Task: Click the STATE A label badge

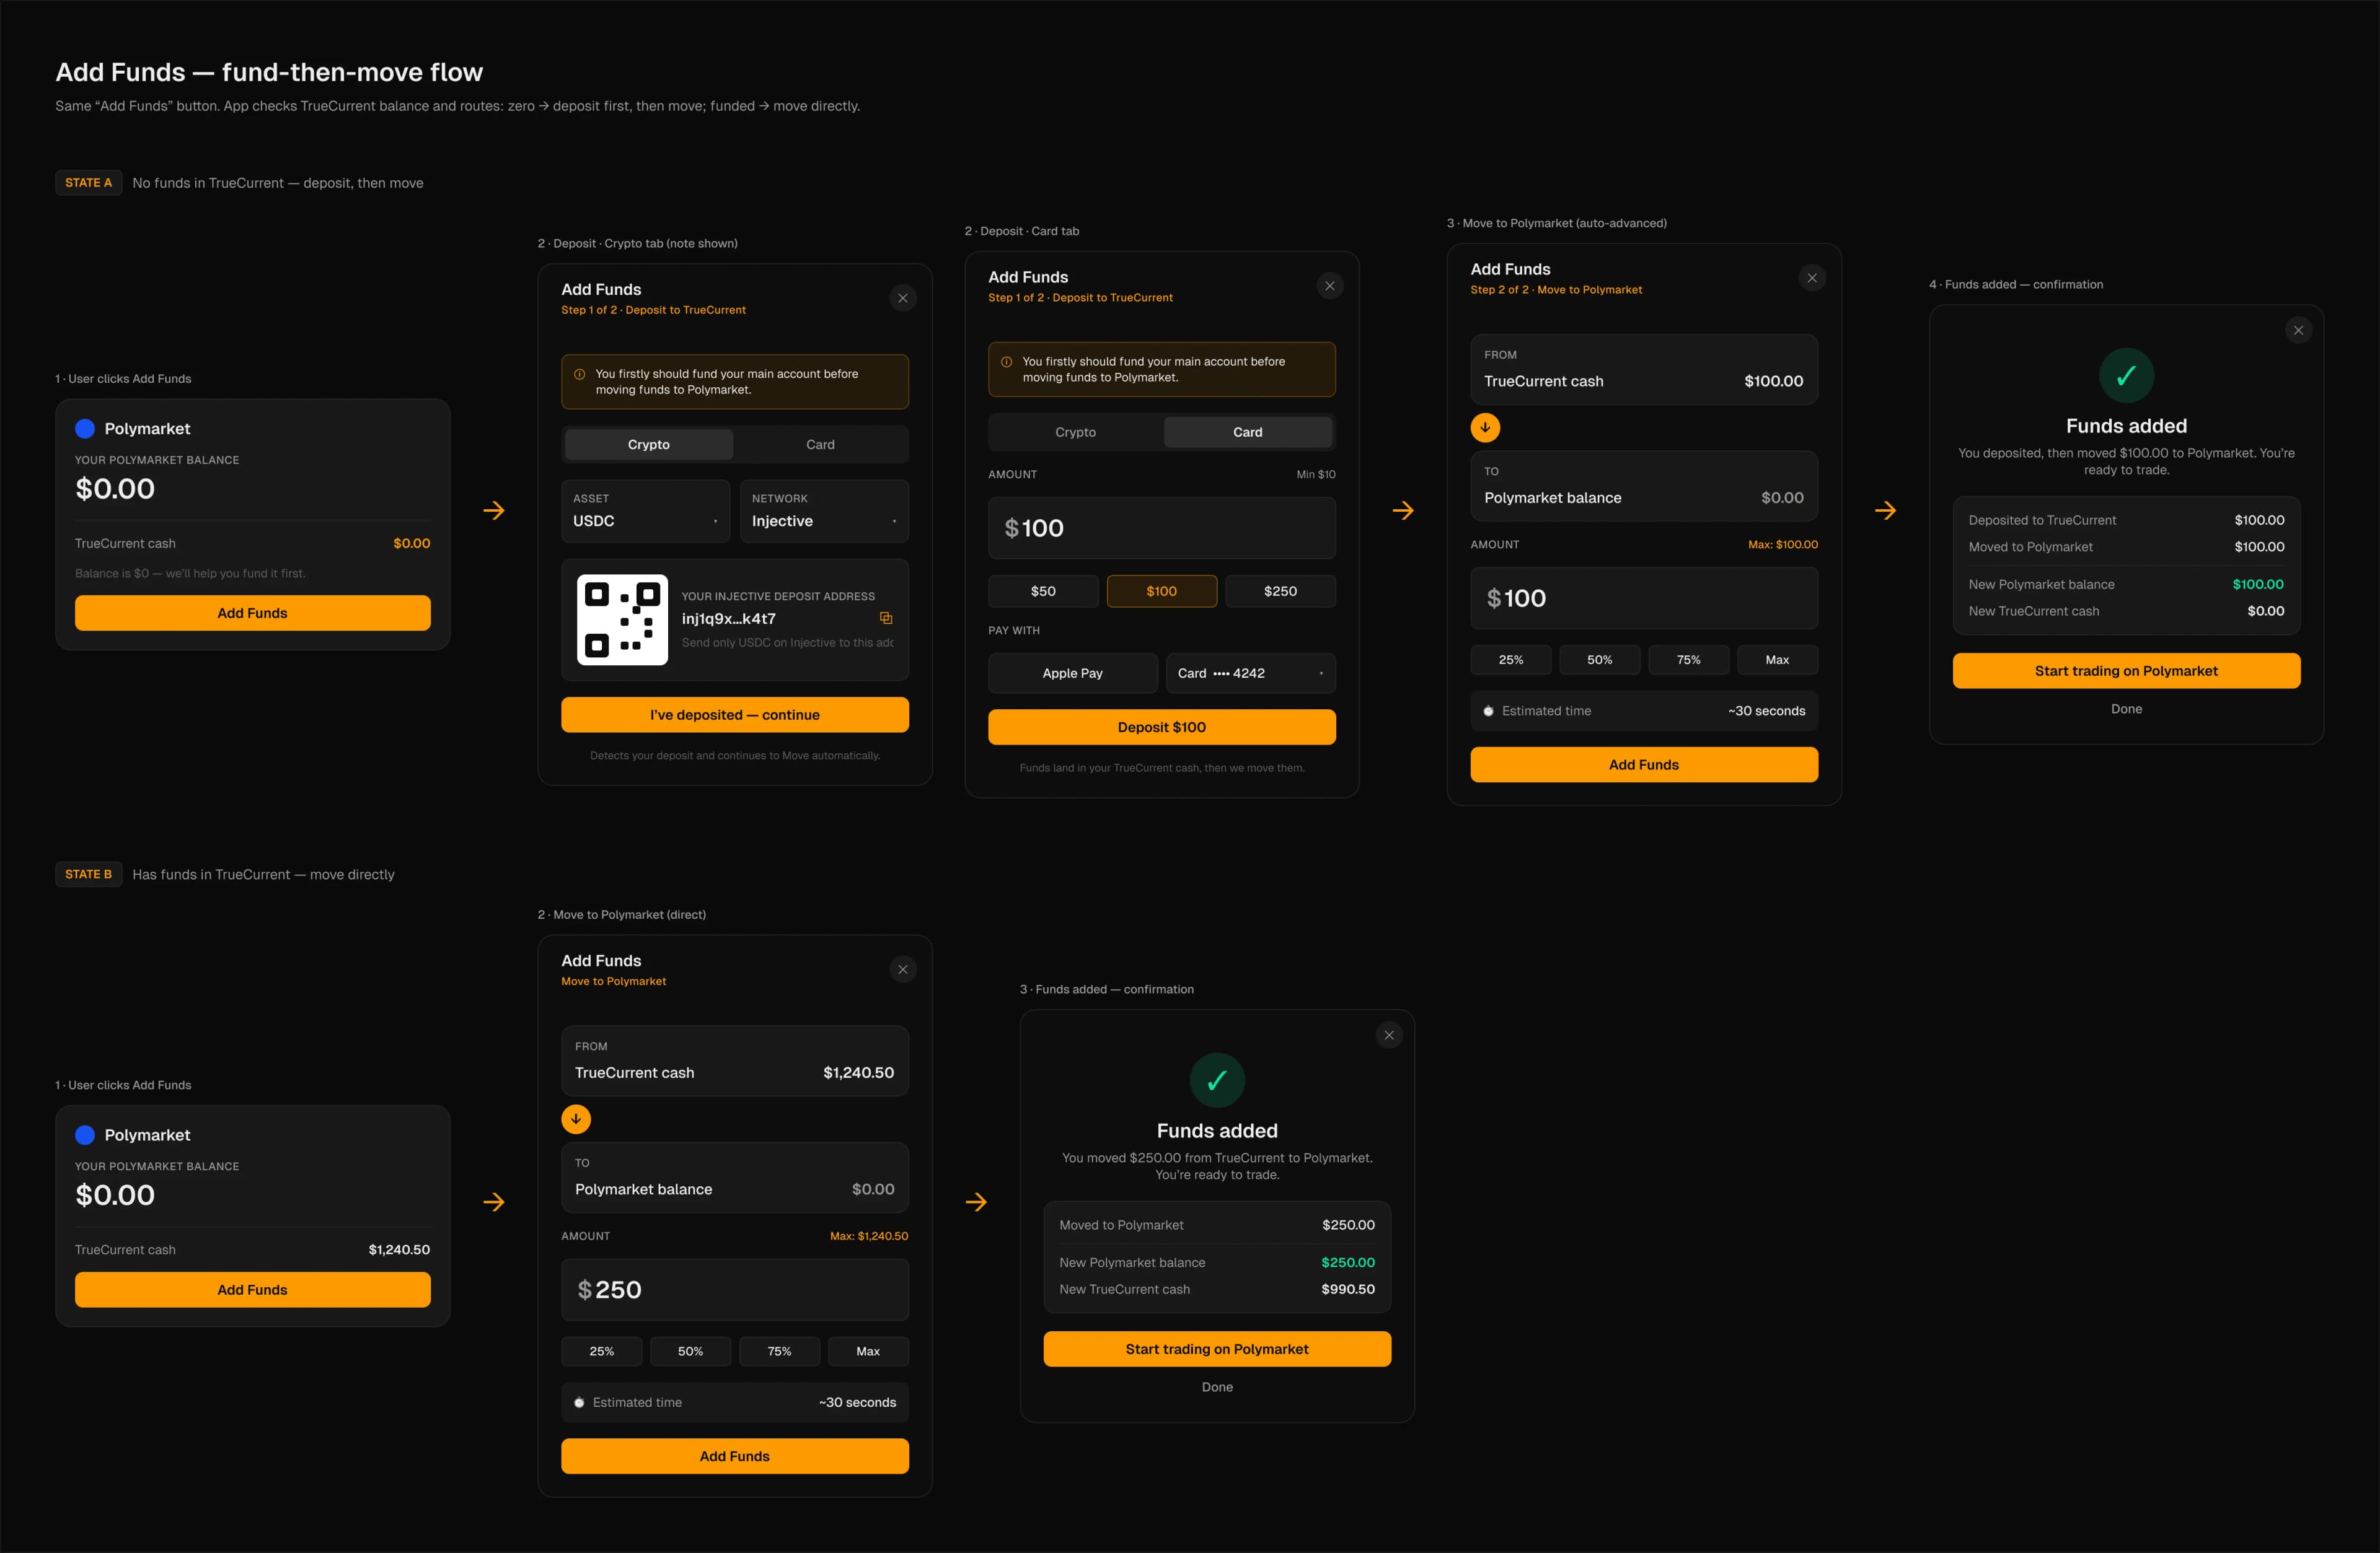Action: coord(88,183)
